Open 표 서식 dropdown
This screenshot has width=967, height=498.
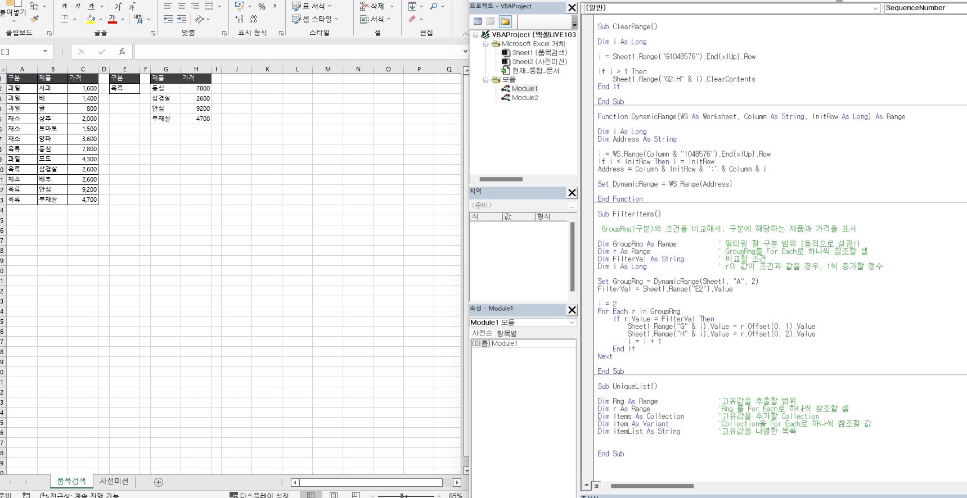[312, 6]
